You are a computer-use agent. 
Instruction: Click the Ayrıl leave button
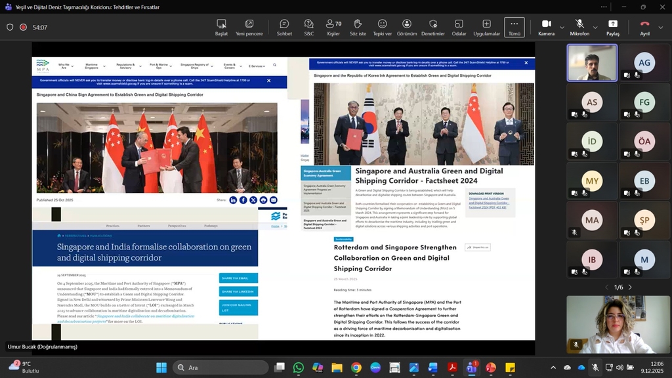tap(644, 27)
